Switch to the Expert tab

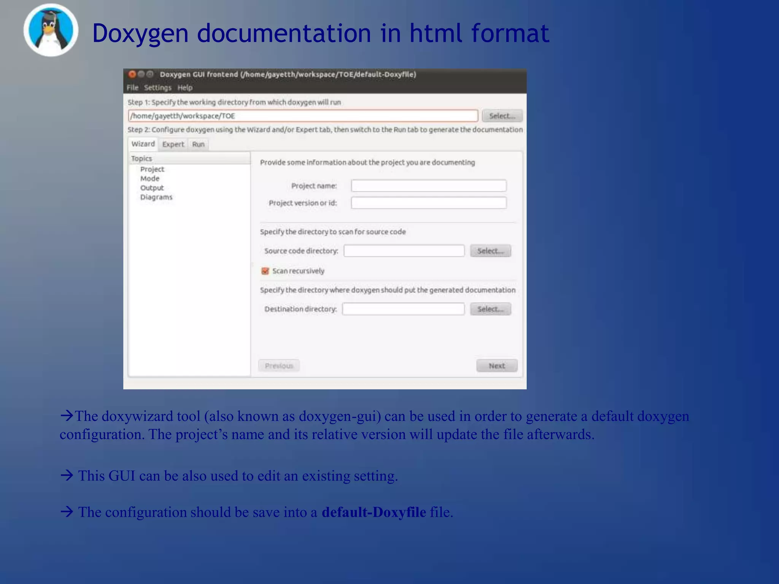(173, 144)
